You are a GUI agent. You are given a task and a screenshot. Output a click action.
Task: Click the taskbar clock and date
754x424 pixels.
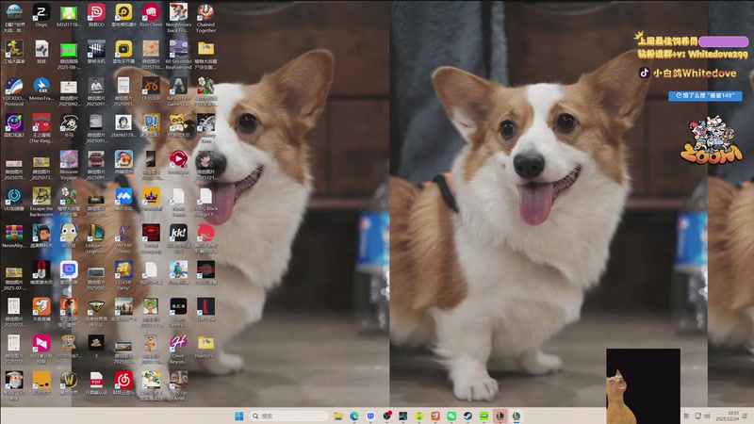732,416
